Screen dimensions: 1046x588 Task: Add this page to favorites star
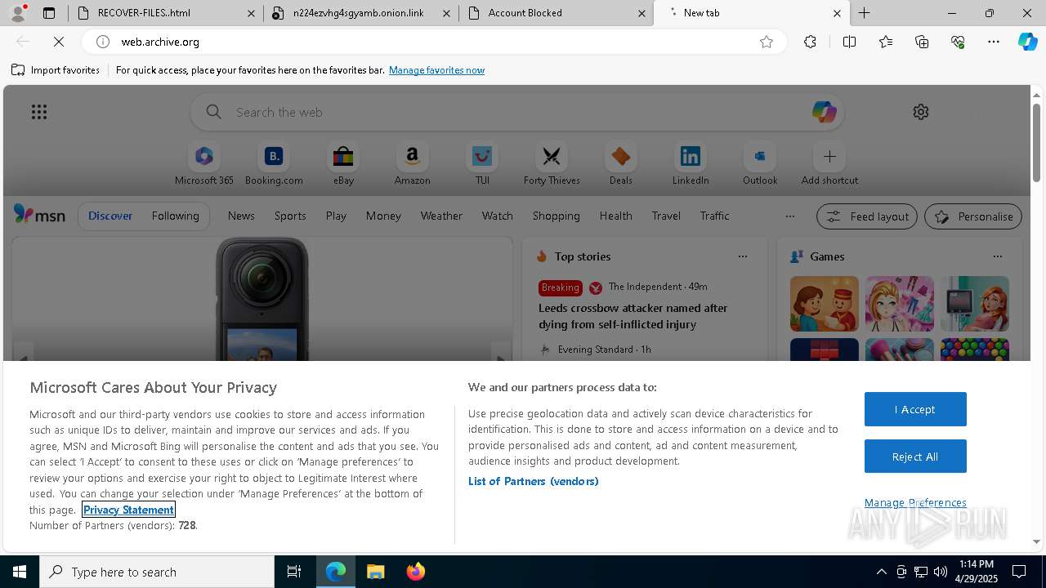767,42
